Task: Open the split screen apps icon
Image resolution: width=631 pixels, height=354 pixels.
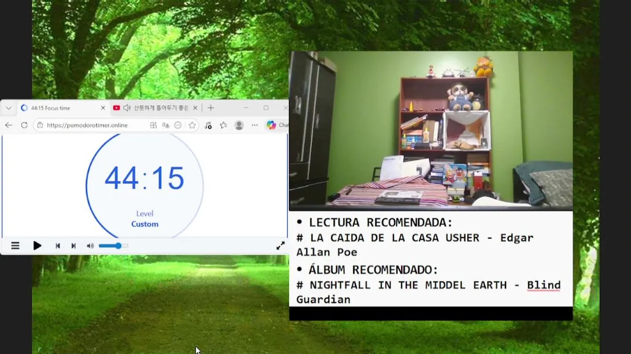Action: [x=153, y=125]
